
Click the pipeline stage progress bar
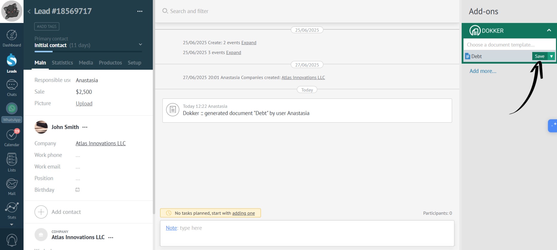coord(88,52)
